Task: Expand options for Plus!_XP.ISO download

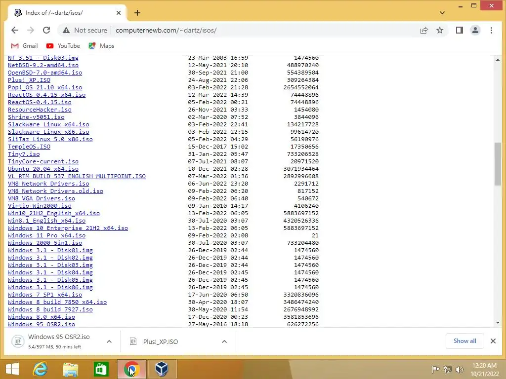Action: 224,341
